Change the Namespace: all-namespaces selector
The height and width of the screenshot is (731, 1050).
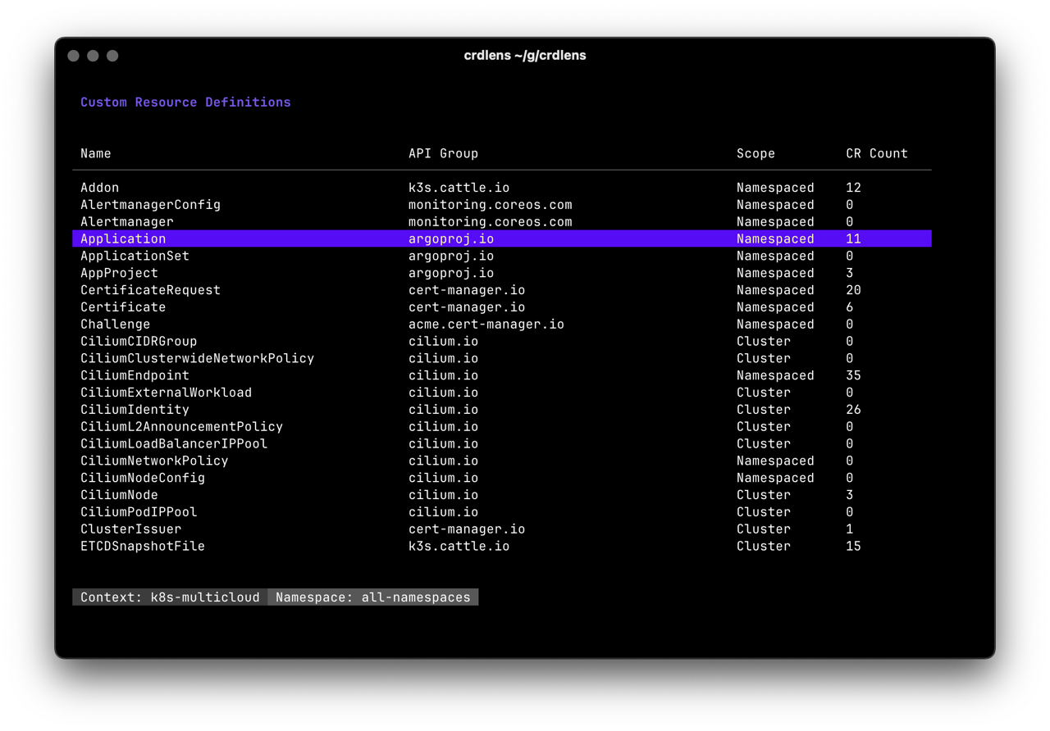coord(372,597)
